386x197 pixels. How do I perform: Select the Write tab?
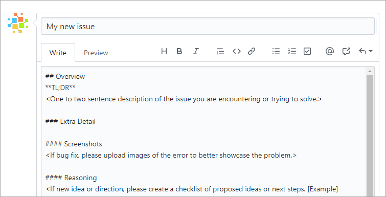pyautogui.click(x=58, y=53)
